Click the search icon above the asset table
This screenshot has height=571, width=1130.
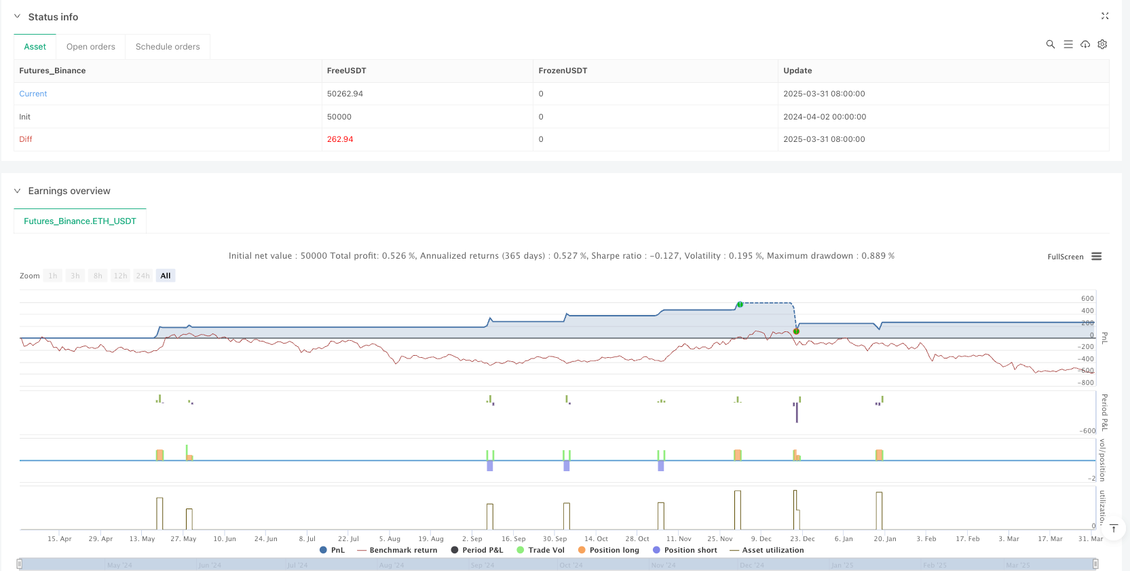[1050, 44]
